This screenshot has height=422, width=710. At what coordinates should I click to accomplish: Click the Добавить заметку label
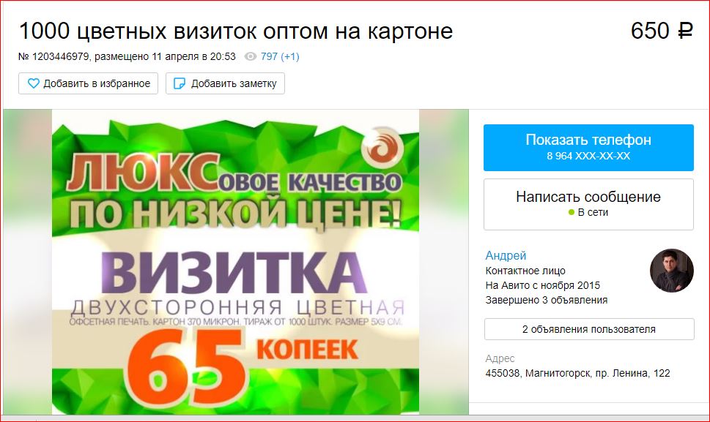coord(234,83)
